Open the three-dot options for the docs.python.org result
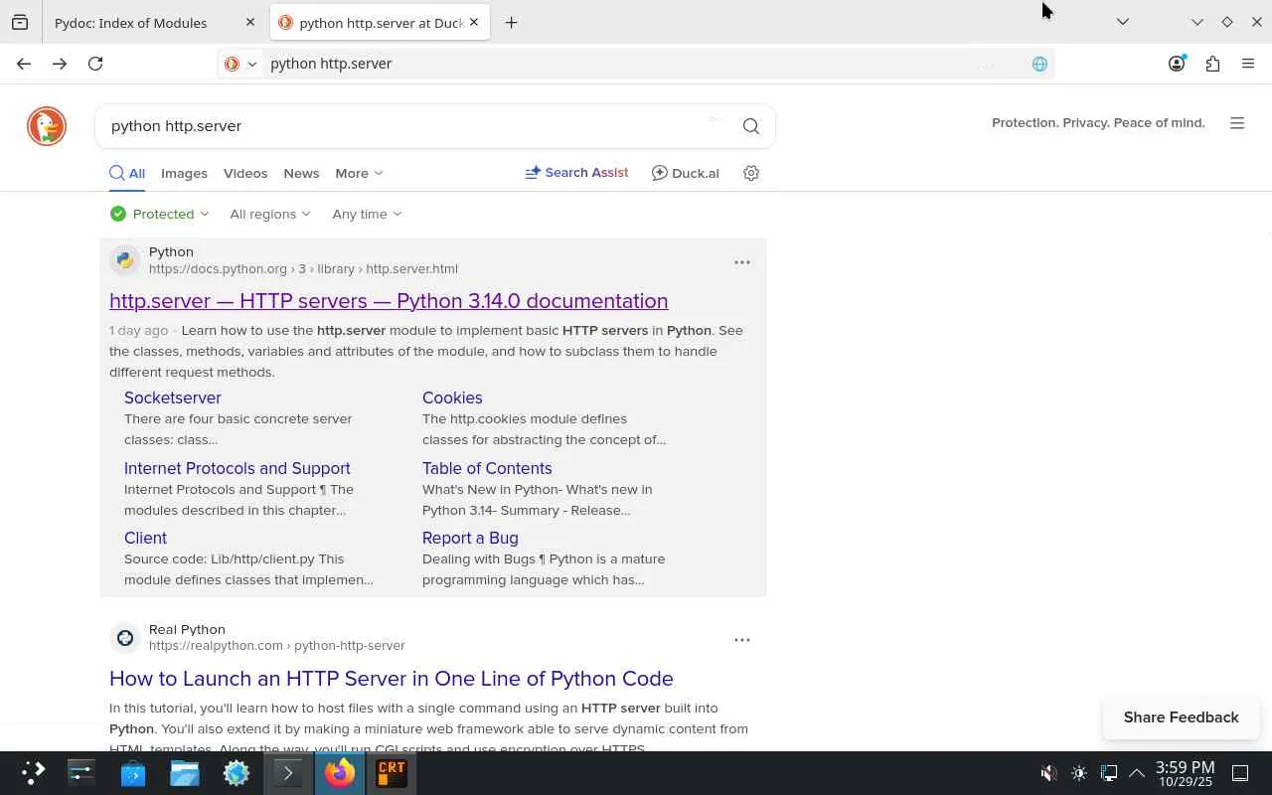 click(x=742, y=262)
